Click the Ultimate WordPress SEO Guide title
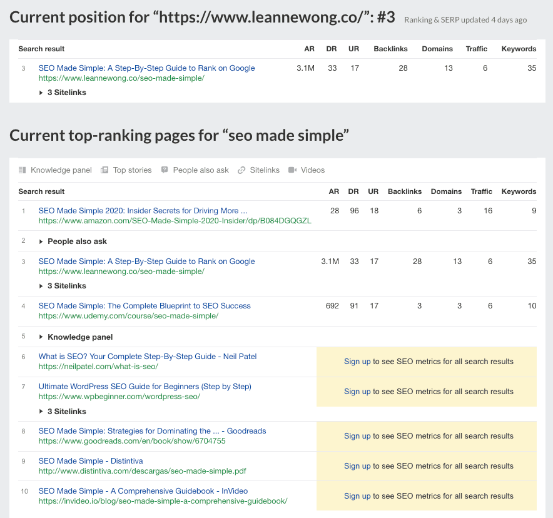 144,386
